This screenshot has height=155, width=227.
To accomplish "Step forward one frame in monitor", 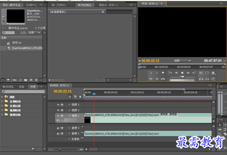I will (188, 73).
